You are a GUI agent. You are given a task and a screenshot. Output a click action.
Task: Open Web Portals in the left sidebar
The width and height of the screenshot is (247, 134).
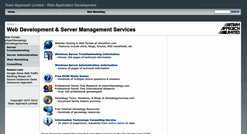(x=12, y=37)
